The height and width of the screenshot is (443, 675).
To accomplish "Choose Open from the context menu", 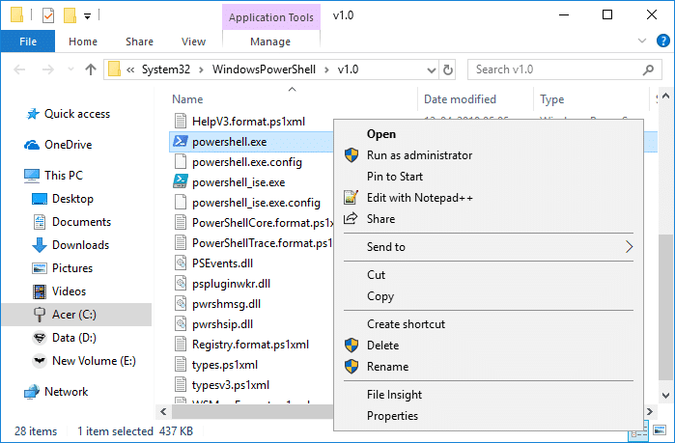I will point(489,134).
